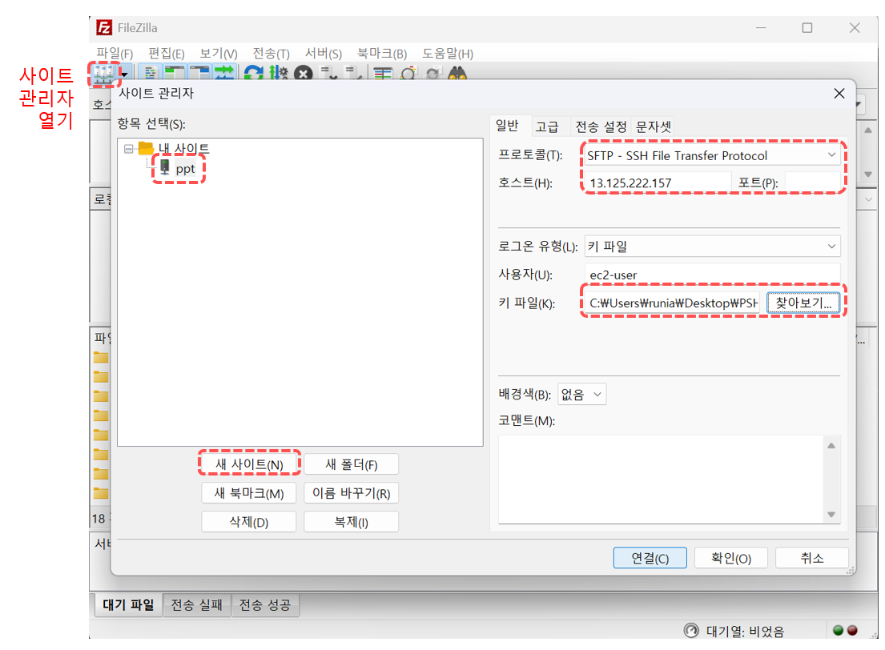
Task: Open the 도움말 menu
Action: [x=448, y=54]
